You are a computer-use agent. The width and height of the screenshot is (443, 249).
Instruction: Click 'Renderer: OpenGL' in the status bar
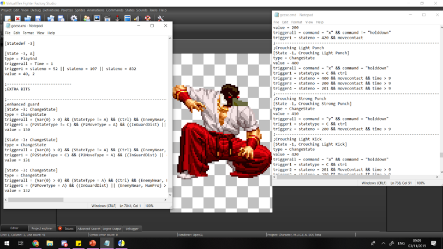coord(191,235)
